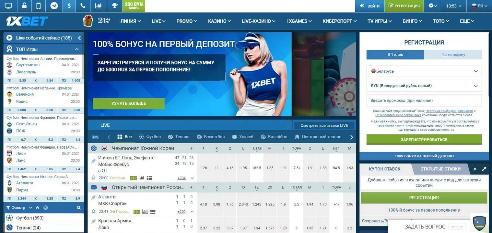Select the Футбол live tab

tap(150, 137)
